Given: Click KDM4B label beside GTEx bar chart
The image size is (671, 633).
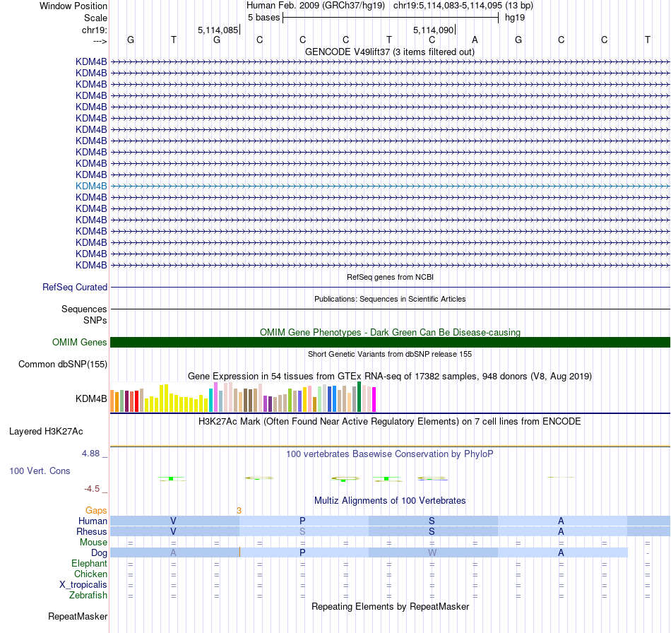Looking at the screenshot, I should (91, 398).
